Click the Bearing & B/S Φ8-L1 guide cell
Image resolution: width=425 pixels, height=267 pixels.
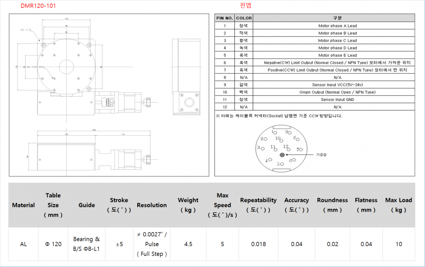86,244
